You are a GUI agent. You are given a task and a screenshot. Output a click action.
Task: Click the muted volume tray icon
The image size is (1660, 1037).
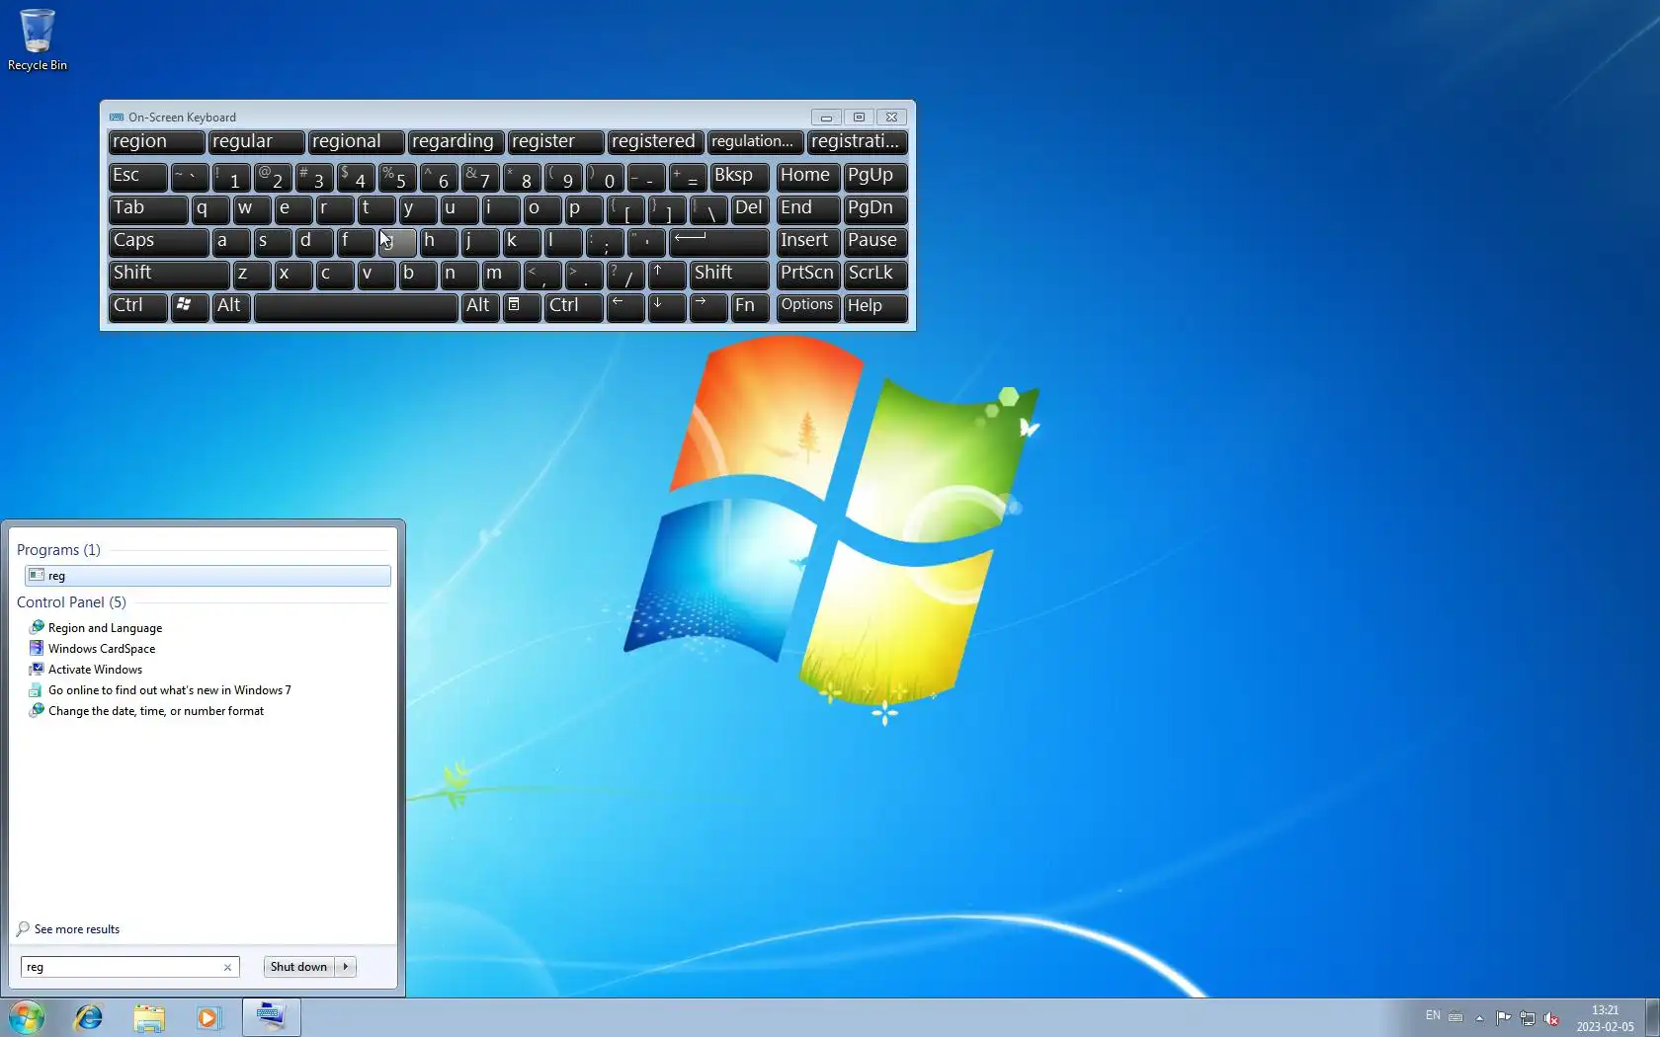click(1551, 1017)
